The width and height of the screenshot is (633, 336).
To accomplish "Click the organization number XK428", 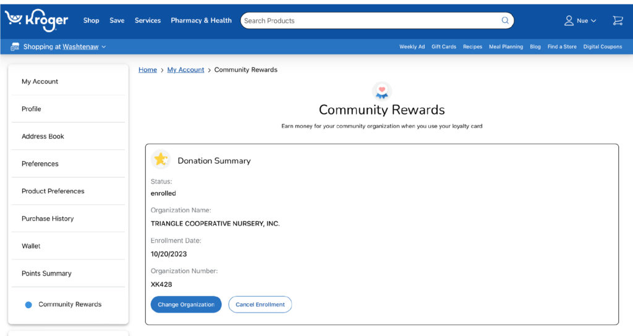I will (x=161, y=284).
